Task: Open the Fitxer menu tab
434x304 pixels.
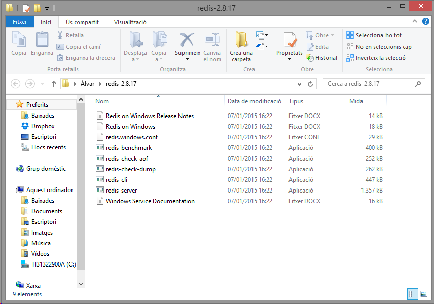Action: coord(20,22)
